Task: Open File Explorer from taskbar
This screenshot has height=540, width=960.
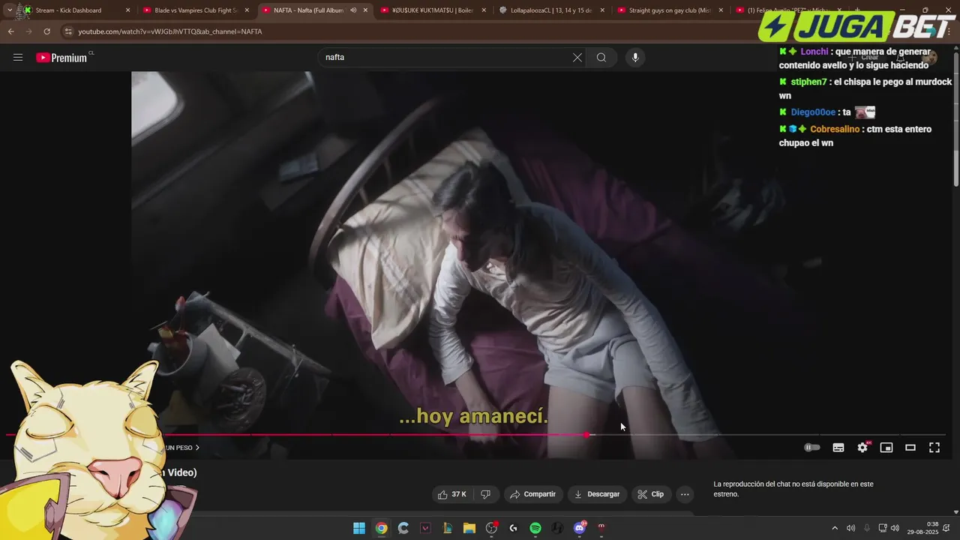Action: (x=469, y=528)
